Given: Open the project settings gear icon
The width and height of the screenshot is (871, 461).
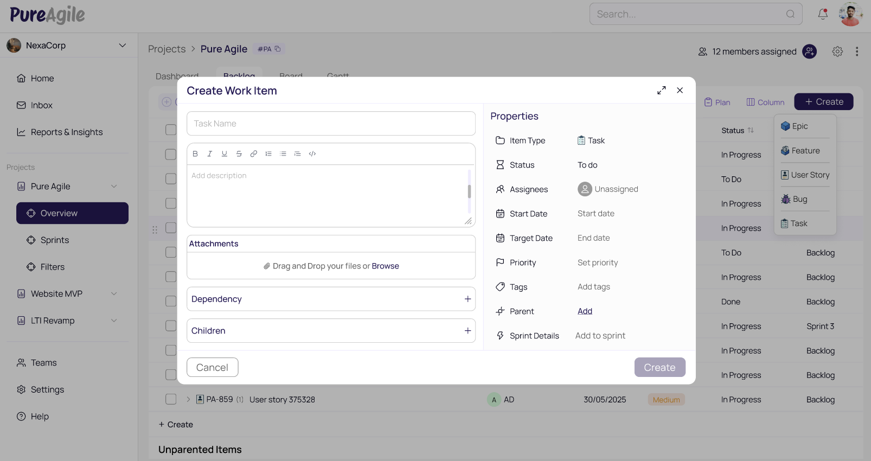Looking at the screenshot, I should (837, 52).
